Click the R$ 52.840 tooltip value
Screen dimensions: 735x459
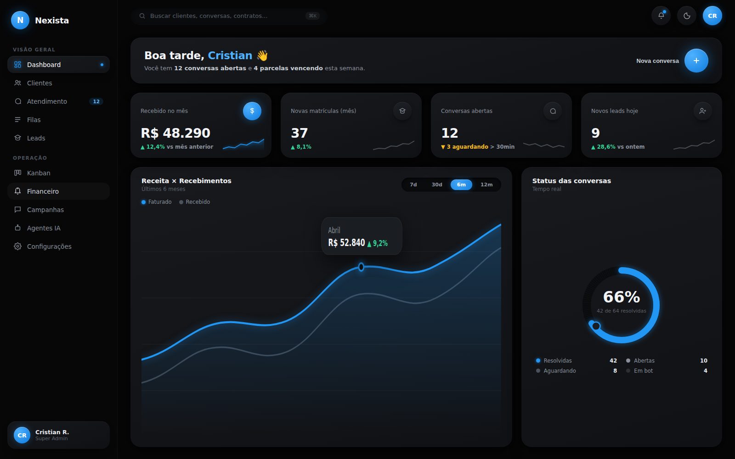(346, 243)
